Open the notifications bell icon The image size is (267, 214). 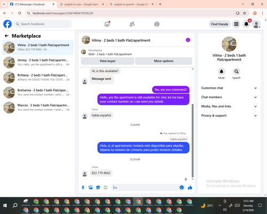246,24
